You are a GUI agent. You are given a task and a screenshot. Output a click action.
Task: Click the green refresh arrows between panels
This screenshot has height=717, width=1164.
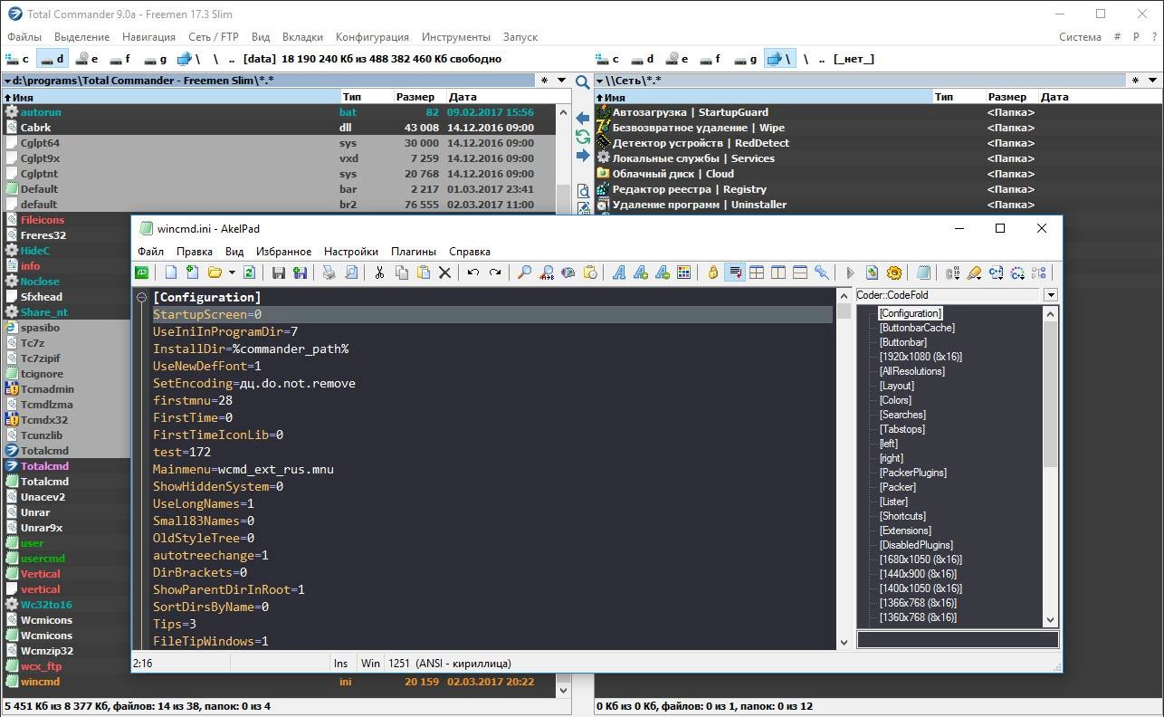tap(583, 138)
